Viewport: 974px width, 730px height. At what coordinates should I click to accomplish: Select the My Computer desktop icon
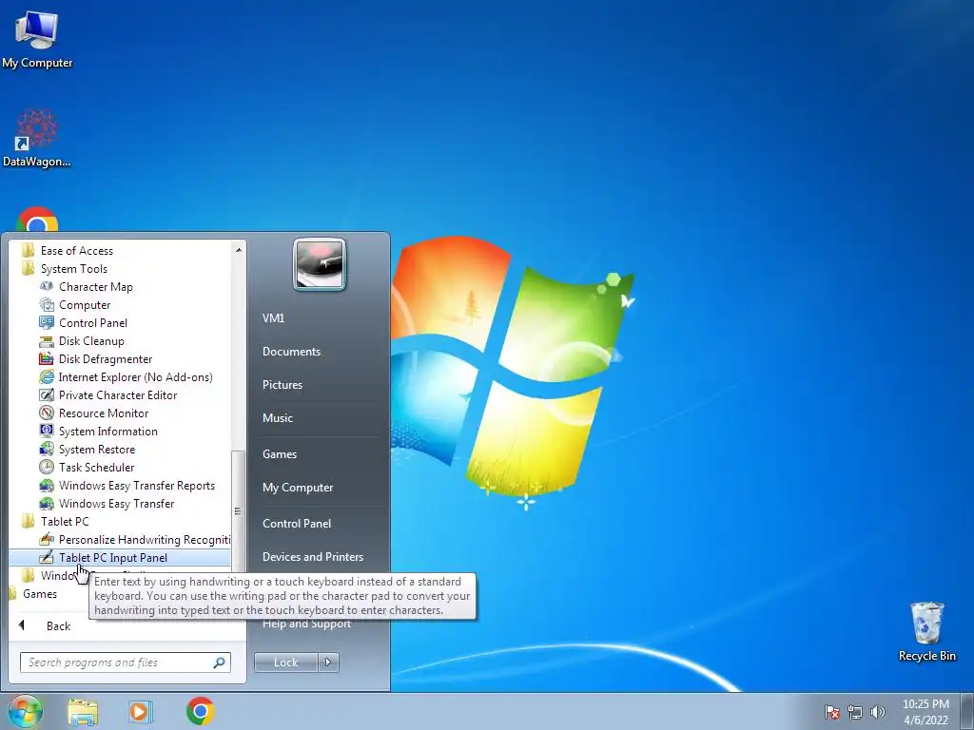click(x=37, y=38)
